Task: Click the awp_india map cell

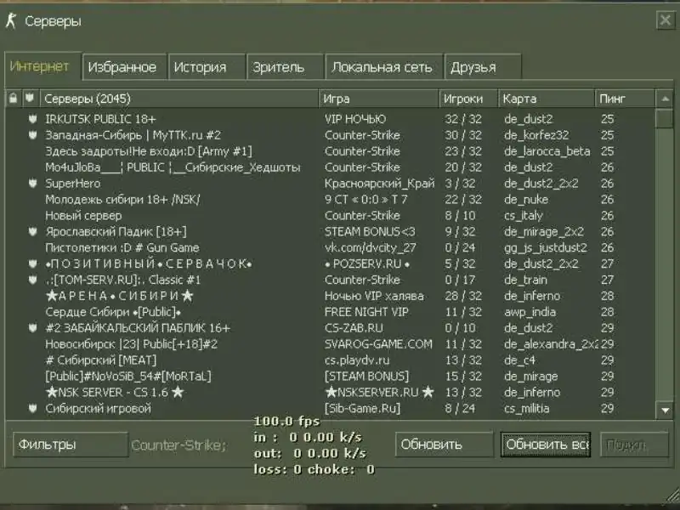Action: coord(530,312)
